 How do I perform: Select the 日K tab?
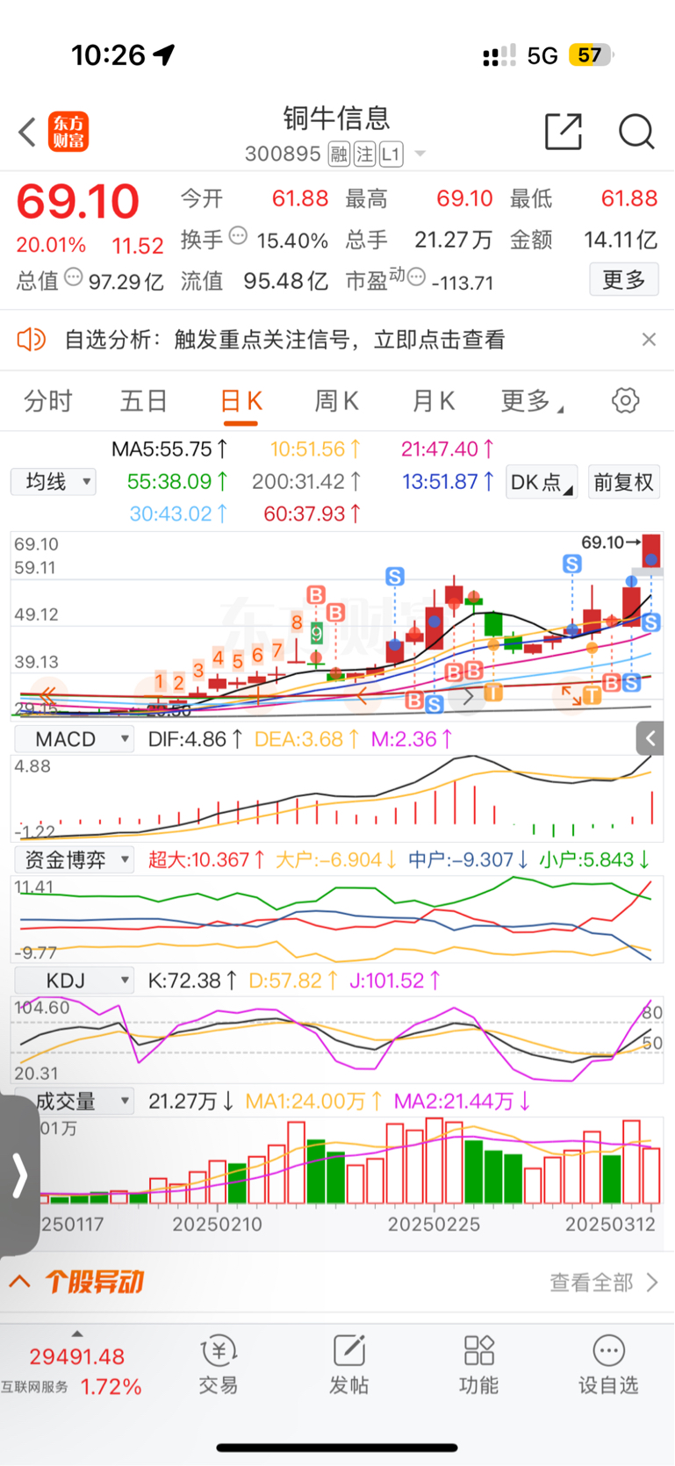pyautogui.click(x=241, y=402)
